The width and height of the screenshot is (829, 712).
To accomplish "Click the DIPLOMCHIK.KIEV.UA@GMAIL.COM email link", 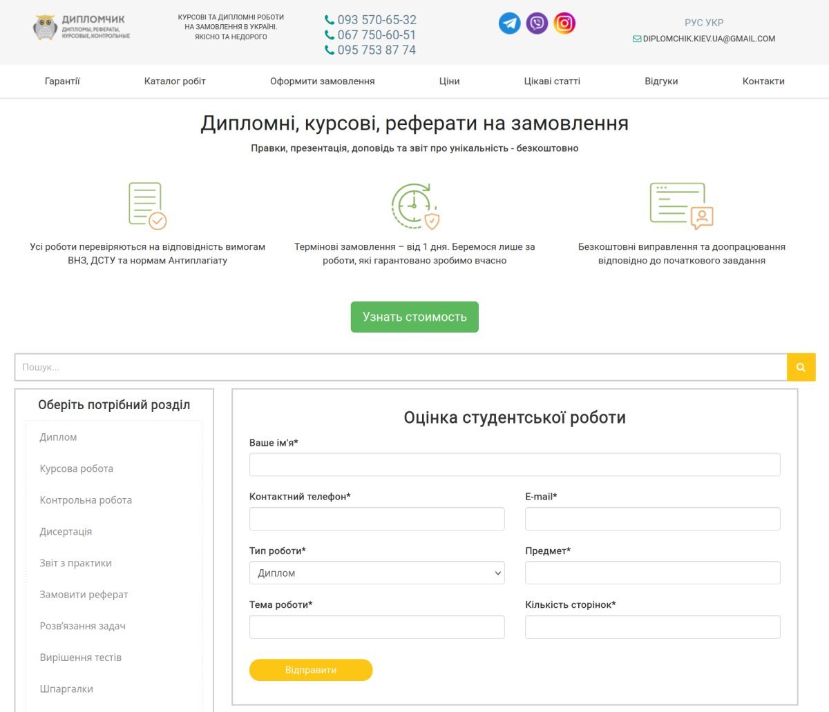I will [709, 39].
